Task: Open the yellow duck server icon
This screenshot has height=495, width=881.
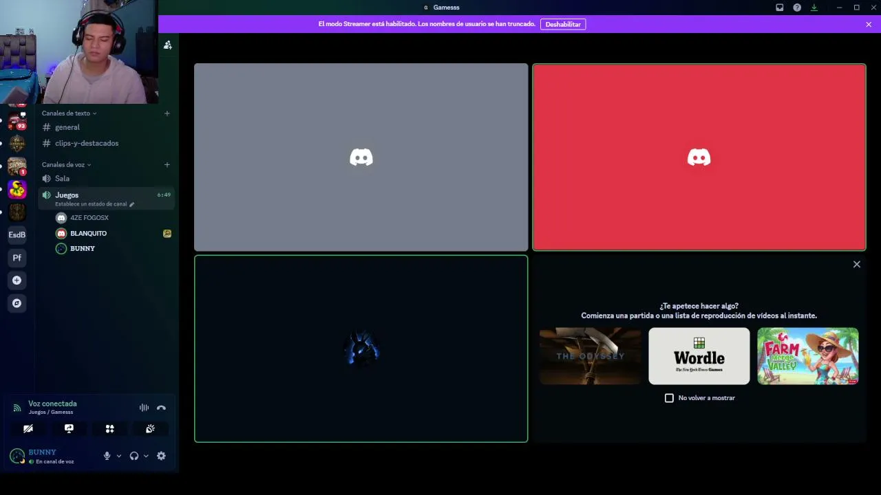Action: click(x=17, y=189)
